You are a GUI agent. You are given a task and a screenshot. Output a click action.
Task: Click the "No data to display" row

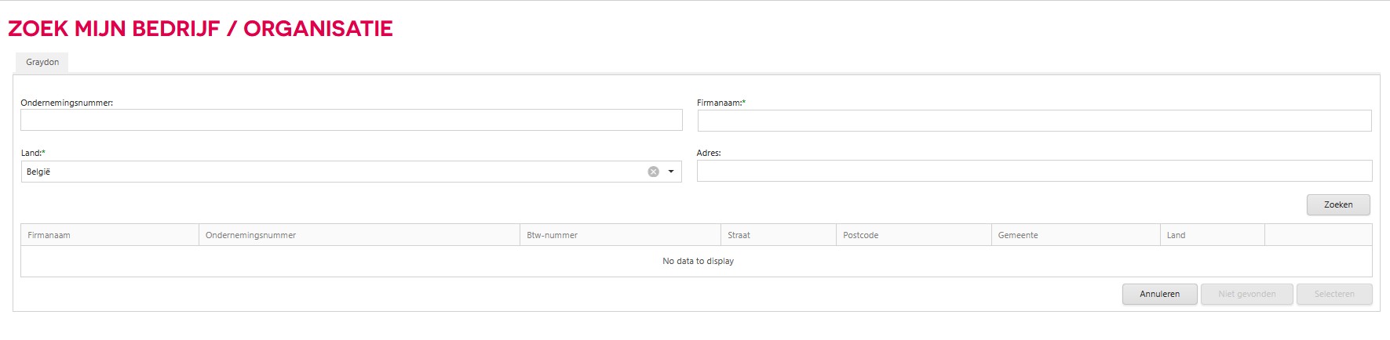tap(697, 262)
